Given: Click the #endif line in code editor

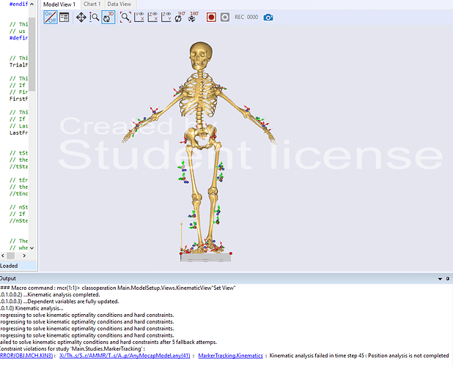Looking at the screenshot, I should pos(18,4).
